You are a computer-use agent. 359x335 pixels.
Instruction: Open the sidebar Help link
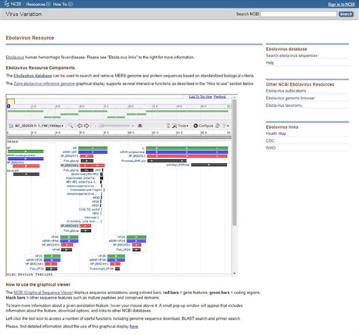coord(270,63)
